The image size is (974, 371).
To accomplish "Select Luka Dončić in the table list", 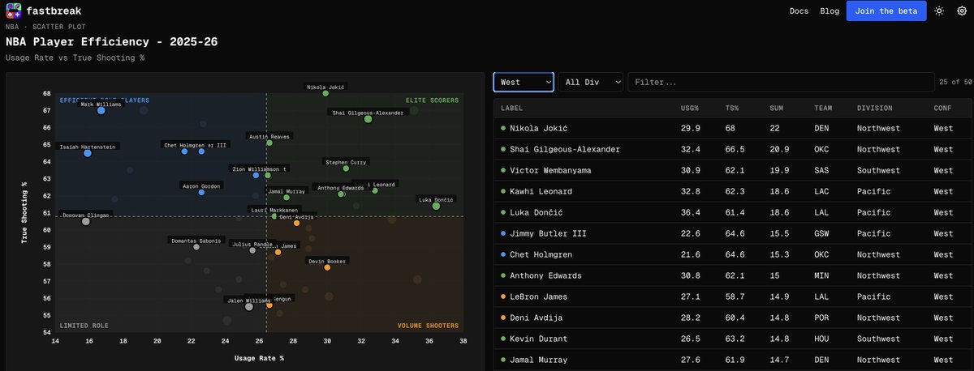I will pyautogui.click(x=538, y=213).
